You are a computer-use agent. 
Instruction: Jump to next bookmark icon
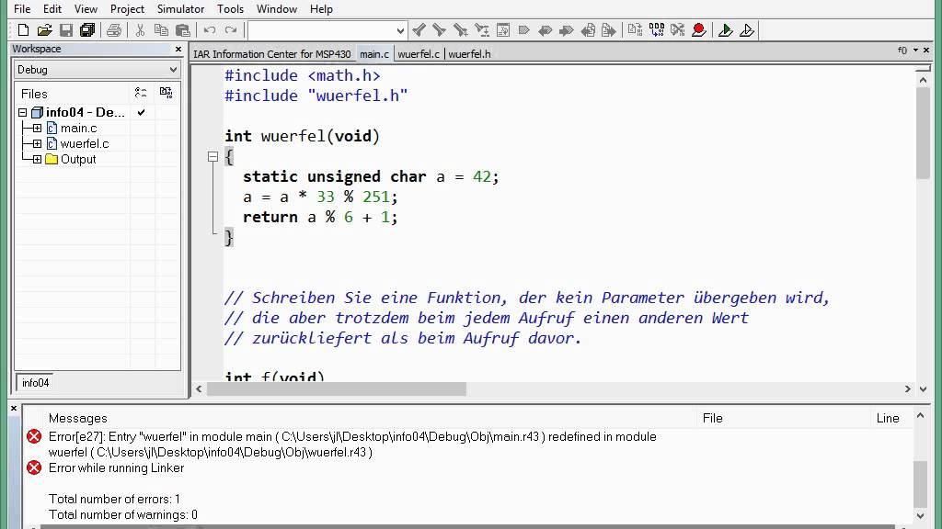(566, 30)
